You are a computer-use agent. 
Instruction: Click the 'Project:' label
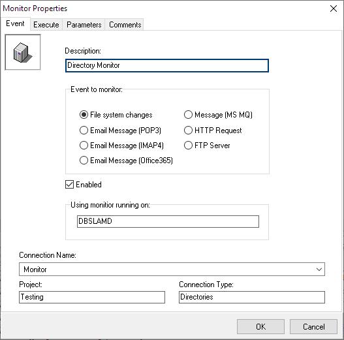click(x=31, y=285)
